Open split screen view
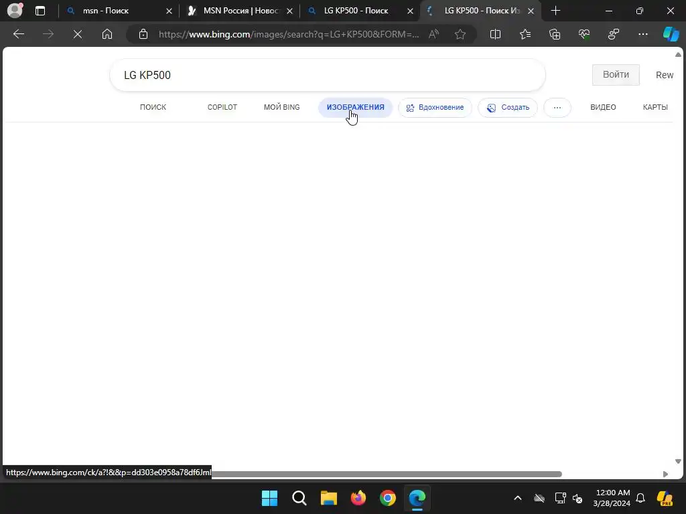Image resolution: width=686 pixels, height=514 pixels. point(495,34)
